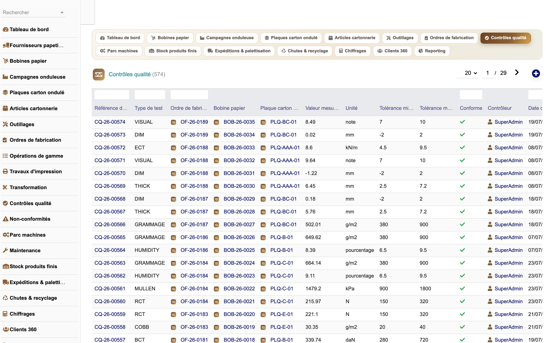554x343 pixels.
Task: Add a new quality control with plus icon
Action: pyautogui.click(x=536, y=73)
